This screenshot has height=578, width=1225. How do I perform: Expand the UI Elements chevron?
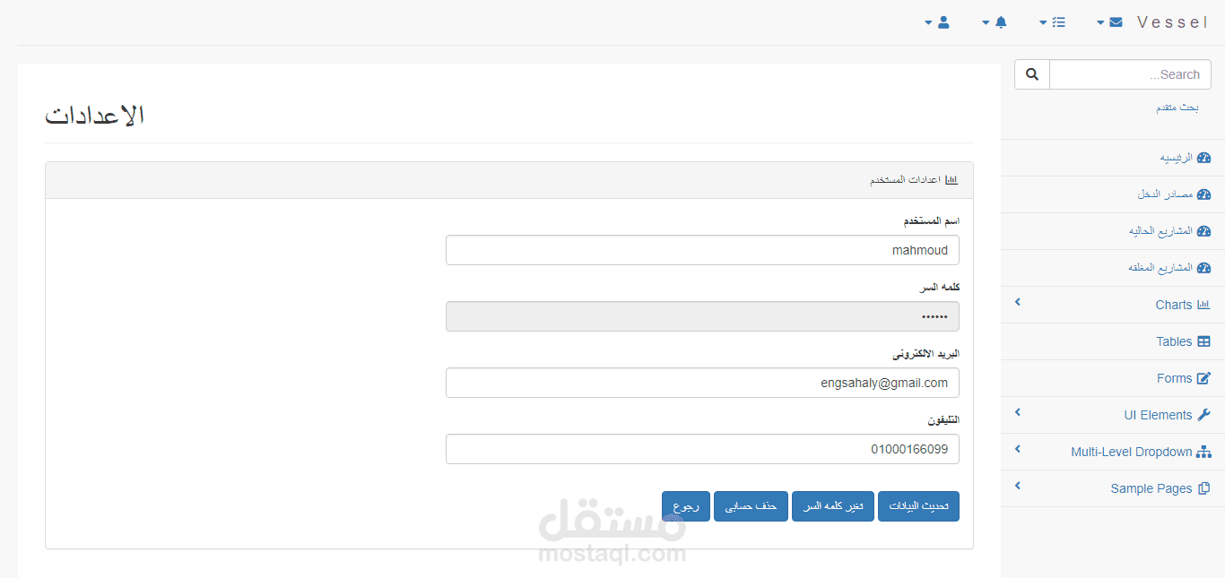(1018, 413)
